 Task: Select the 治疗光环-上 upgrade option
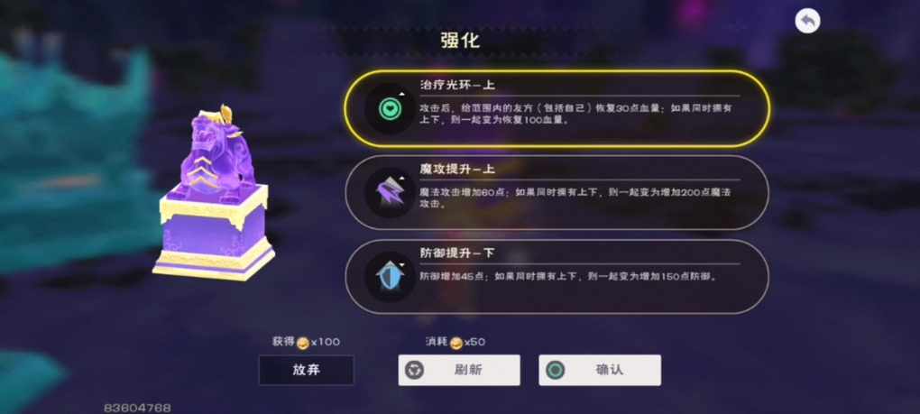[556, 108]
